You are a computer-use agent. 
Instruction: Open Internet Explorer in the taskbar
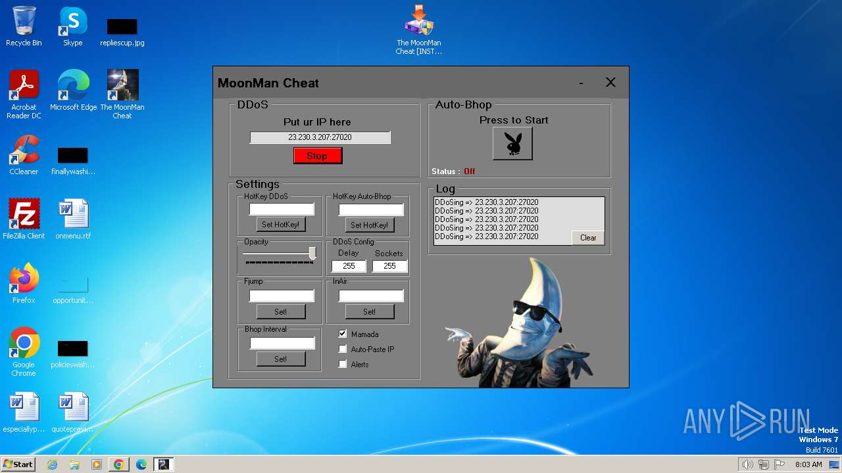tap(52, 464)
